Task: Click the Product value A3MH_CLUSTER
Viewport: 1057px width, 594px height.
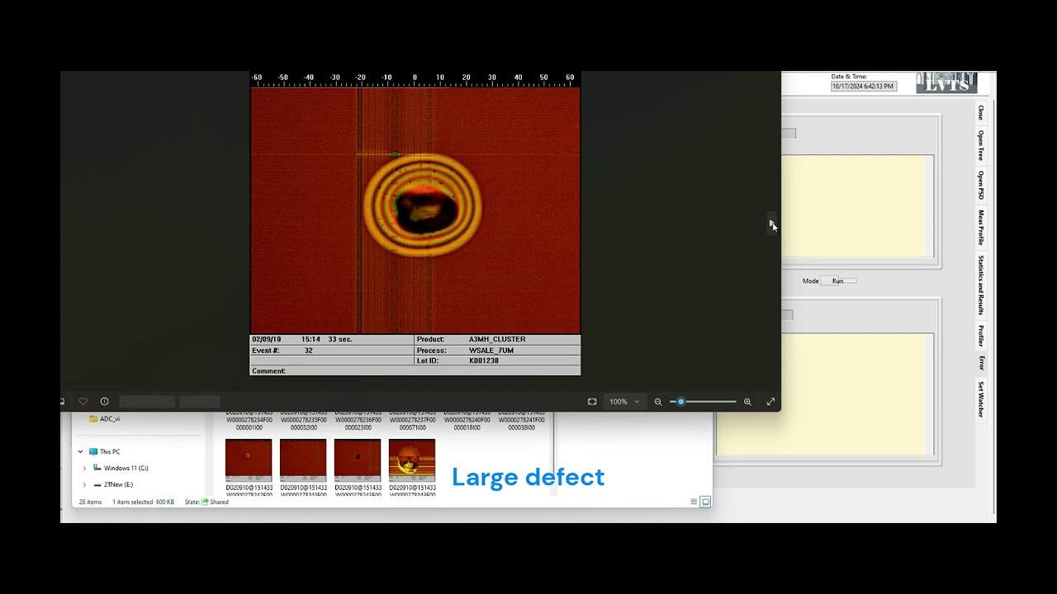Action: [497, 339]
